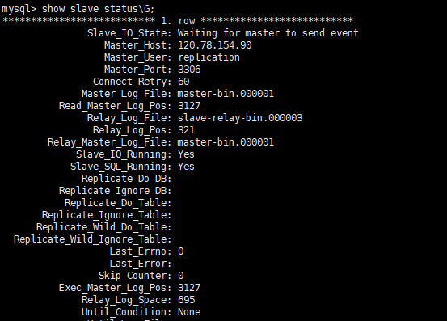Click the Connect_Retry value 60
The height and width of the screenshot is (321, 447).
[183, 82]
